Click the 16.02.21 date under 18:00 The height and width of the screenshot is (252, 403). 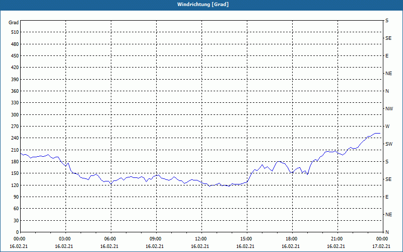click(291, 246)
